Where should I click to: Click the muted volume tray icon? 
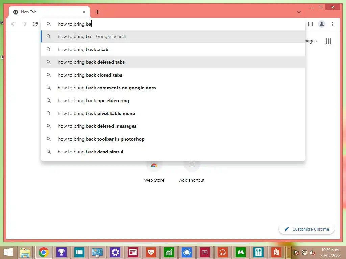pyautogui.click(x=313, y=253)
